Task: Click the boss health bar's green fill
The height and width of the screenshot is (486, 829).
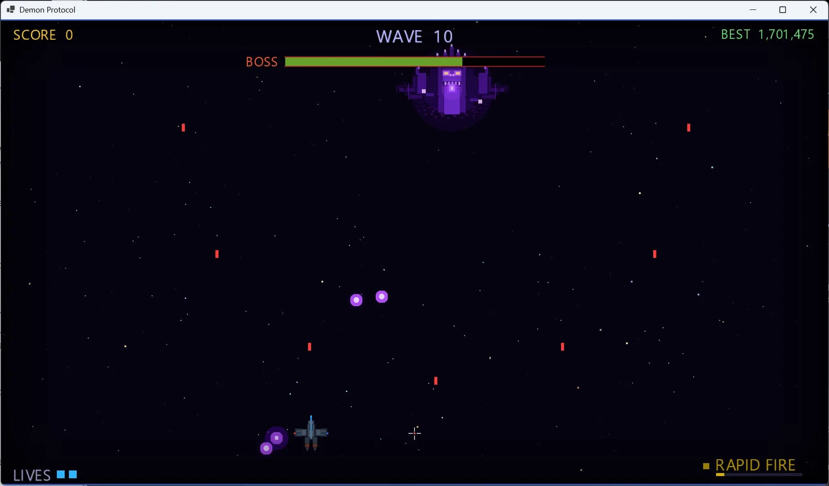Action: click(x=374, y=62)
